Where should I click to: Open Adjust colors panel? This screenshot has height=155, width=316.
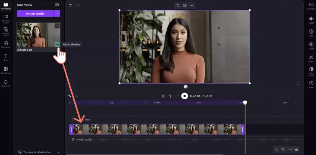pyautogui.click(x=311, y=72)
